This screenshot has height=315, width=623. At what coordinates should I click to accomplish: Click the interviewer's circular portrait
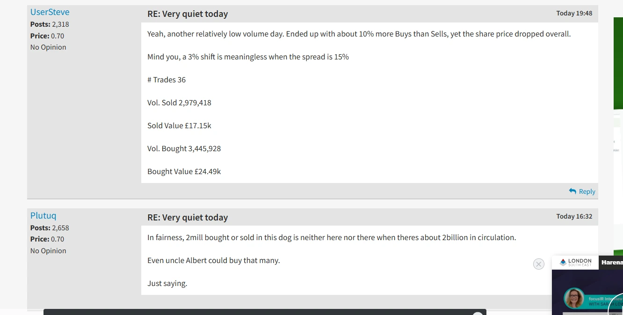tap(574, 298)
